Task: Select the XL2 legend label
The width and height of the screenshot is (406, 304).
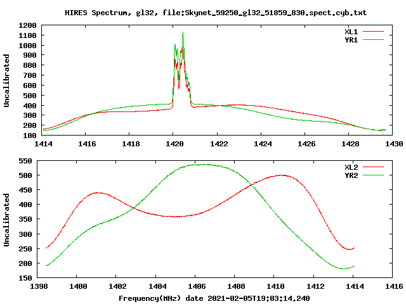Action: click(351, 167)
